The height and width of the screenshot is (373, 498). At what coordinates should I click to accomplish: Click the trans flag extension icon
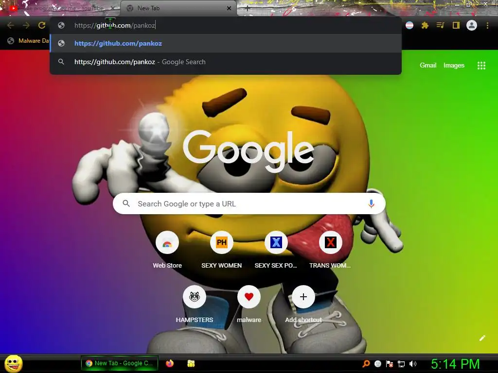point(409,25)
